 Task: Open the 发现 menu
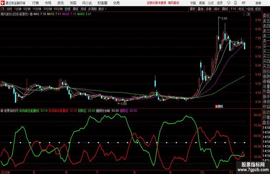[x=73, y=3]
